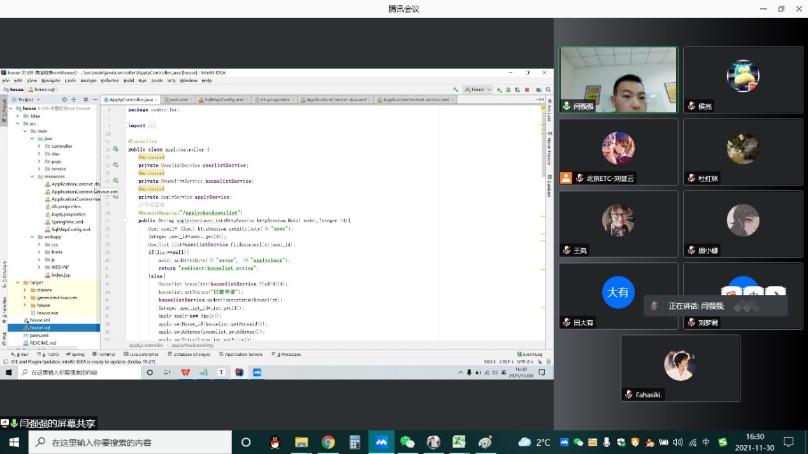808x454 pixels.
Task: Open Project panel settings gear icon
Action: [x=86, y=99]
